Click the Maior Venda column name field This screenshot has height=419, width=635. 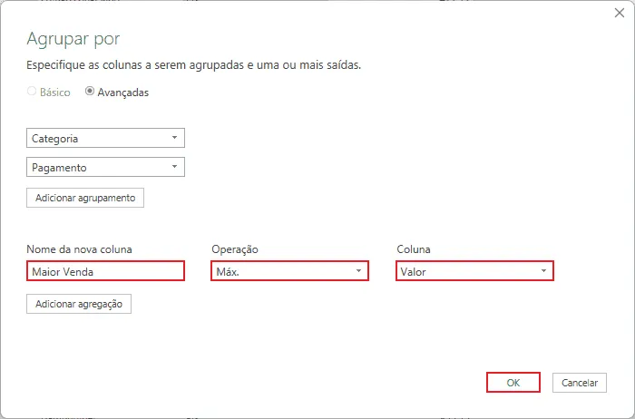tap(106, 271)
